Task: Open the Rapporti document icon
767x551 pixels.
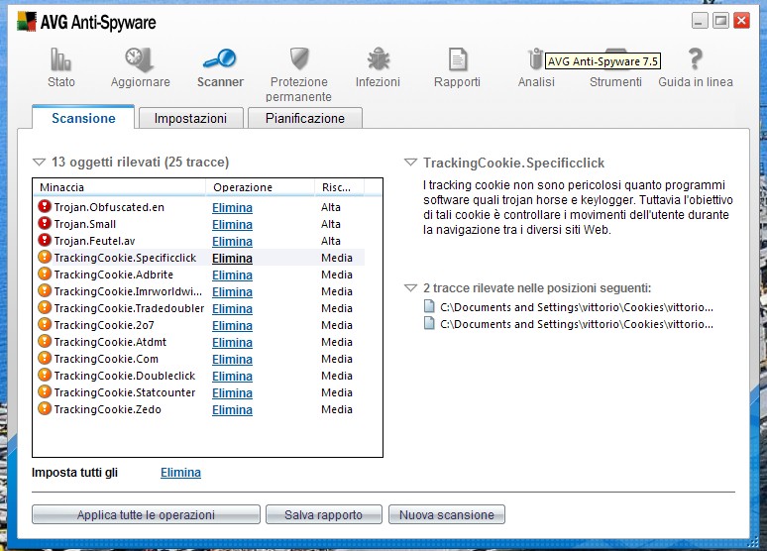Action: click(x=458, y=59)
